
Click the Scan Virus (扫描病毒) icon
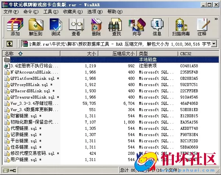(181, 27)
